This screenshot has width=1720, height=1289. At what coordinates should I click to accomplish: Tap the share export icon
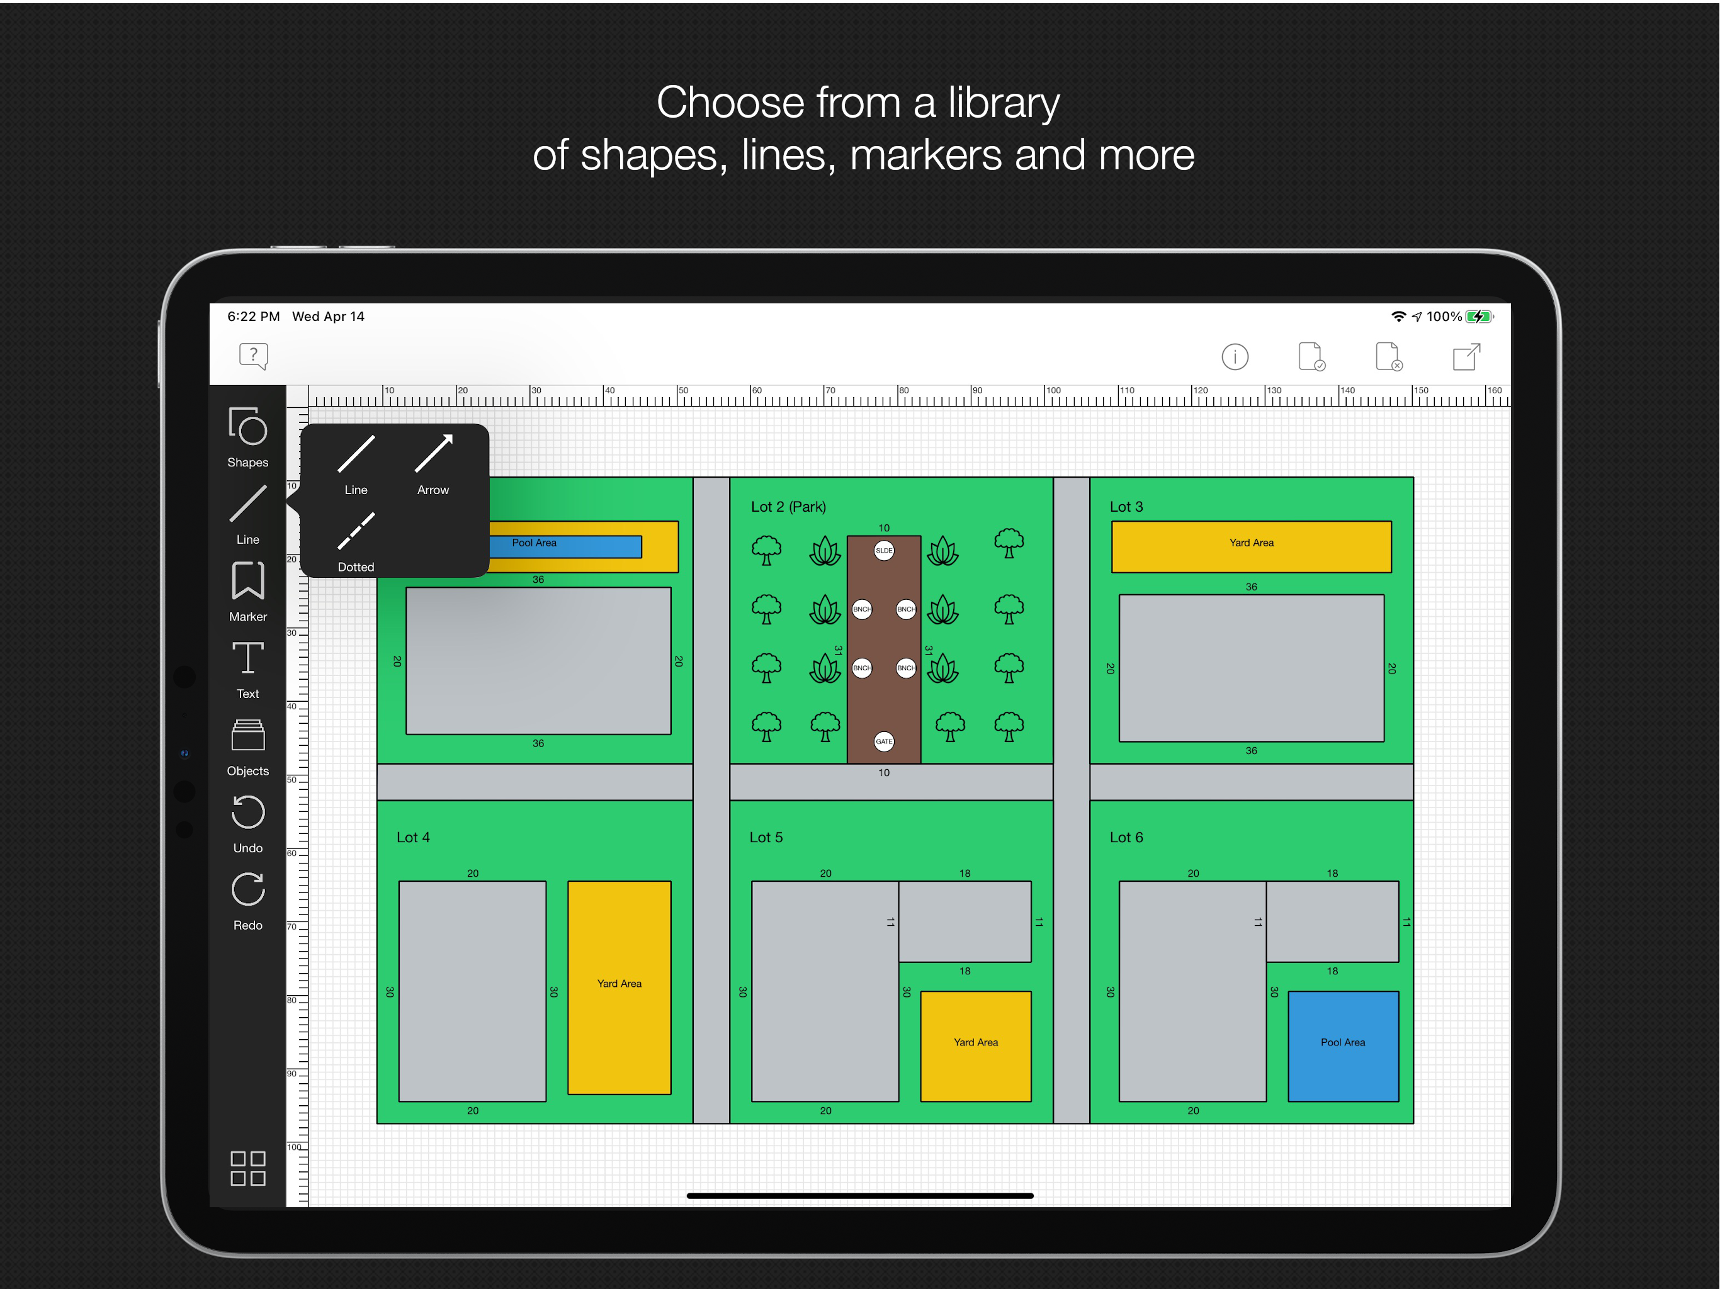coord(1466,356)
